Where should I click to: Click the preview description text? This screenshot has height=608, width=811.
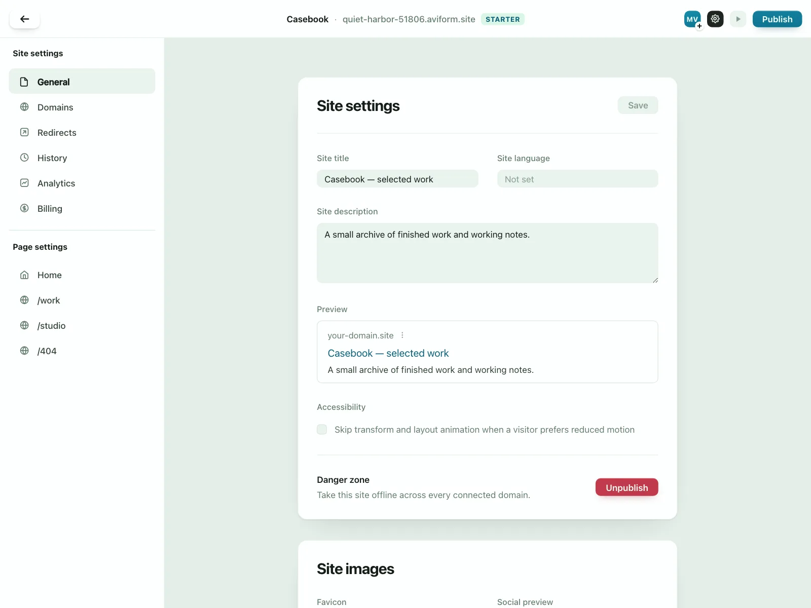430,370
